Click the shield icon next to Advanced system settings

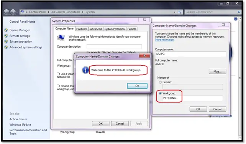point(6,47)
